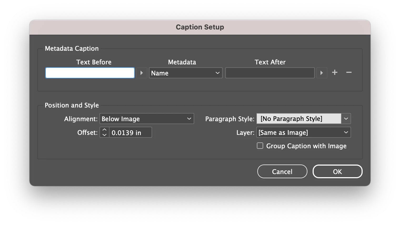400x225 pixels.
Task: Expand the Alignment dropdown set to Below Image
Action: coord(147,119)
